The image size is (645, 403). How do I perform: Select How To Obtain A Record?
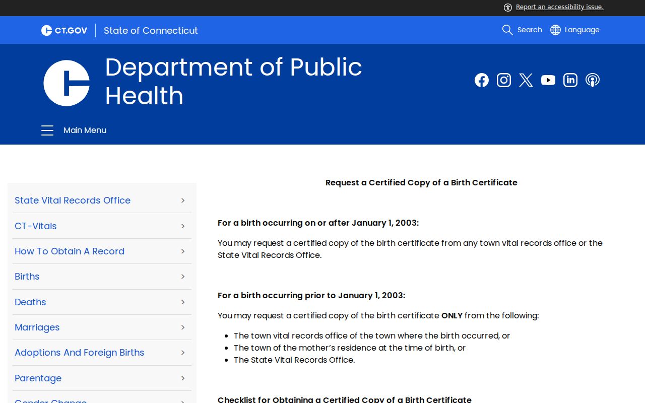tap(70, 251)
